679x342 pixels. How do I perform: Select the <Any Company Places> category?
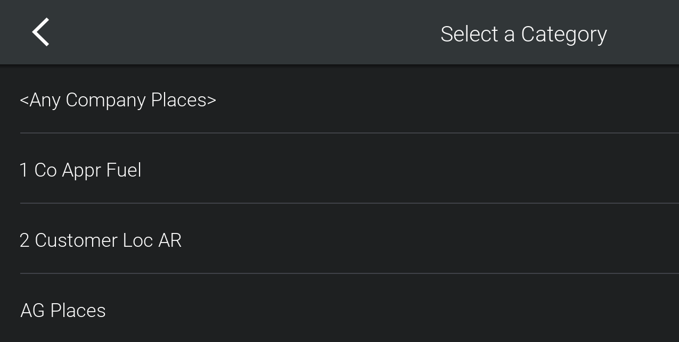pos(118,100)
